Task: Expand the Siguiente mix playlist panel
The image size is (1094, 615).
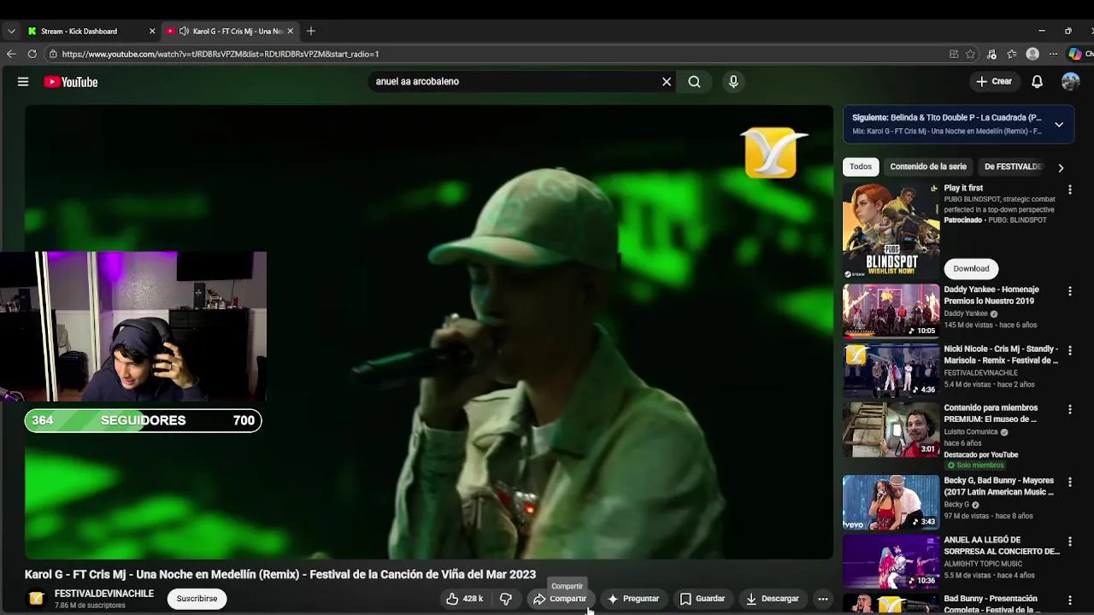Action: (x=1058, y=125)
